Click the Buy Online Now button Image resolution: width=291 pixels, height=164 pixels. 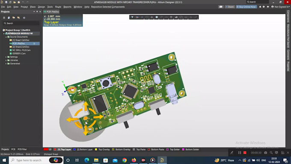point(246,7)
